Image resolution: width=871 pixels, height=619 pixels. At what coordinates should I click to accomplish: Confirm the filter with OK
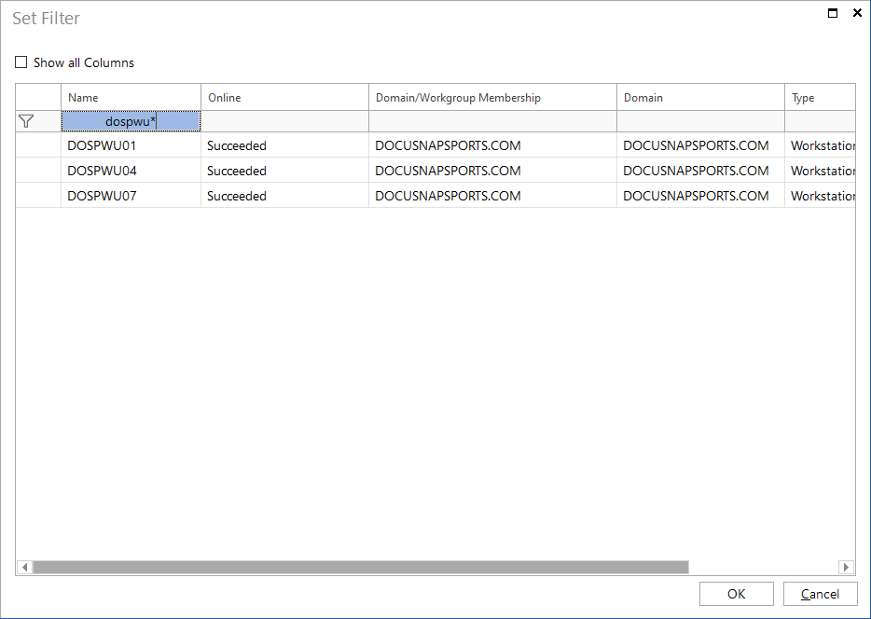tap(736, 594)
